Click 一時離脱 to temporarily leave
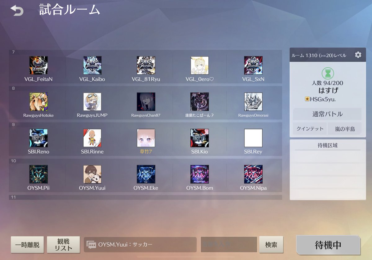This screenshot has width=372, height=260. (x=28, y=245)
